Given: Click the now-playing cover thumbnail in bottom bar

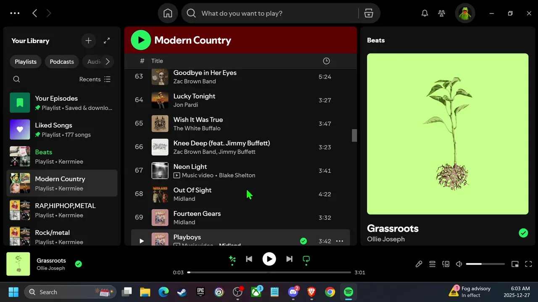Looking at the screenshot, I should click(x=18, y=264).
